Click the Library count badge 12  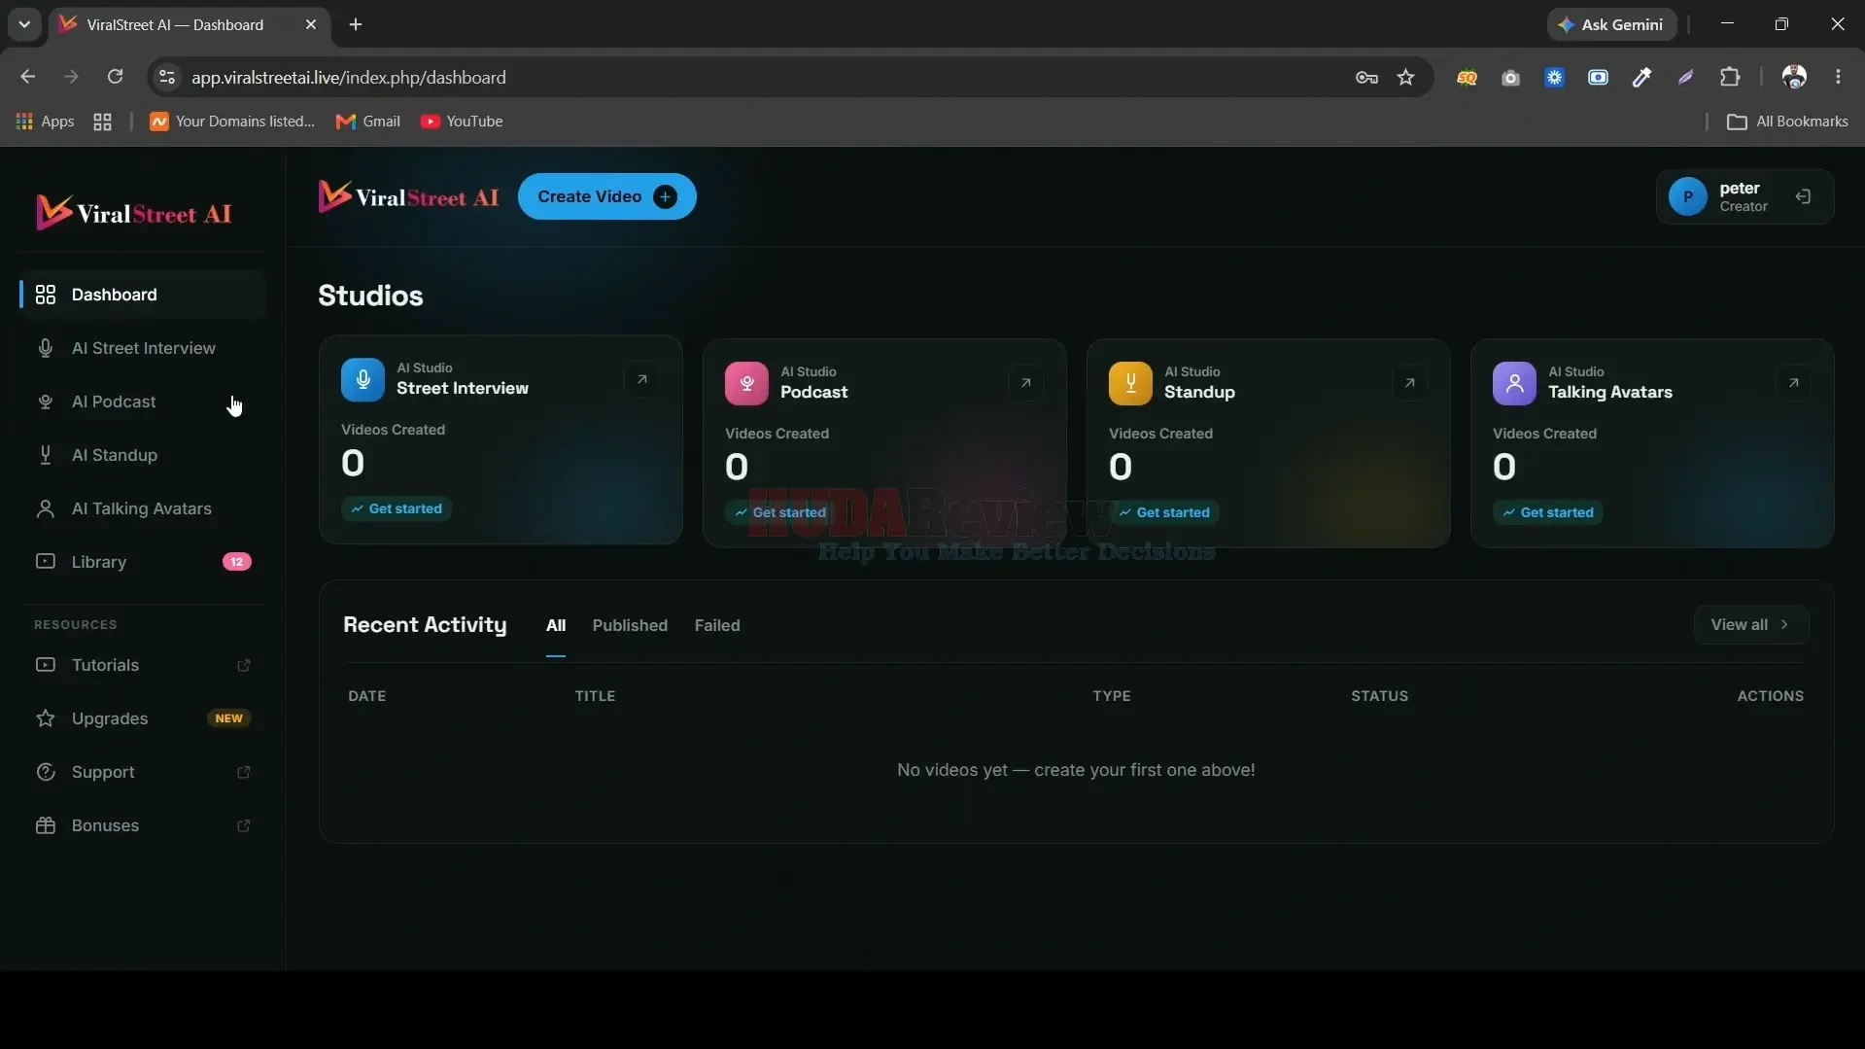tap(236, 562)
